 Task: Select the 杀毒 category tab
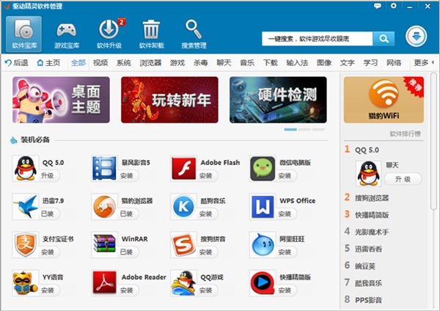[x=200, y=62]
